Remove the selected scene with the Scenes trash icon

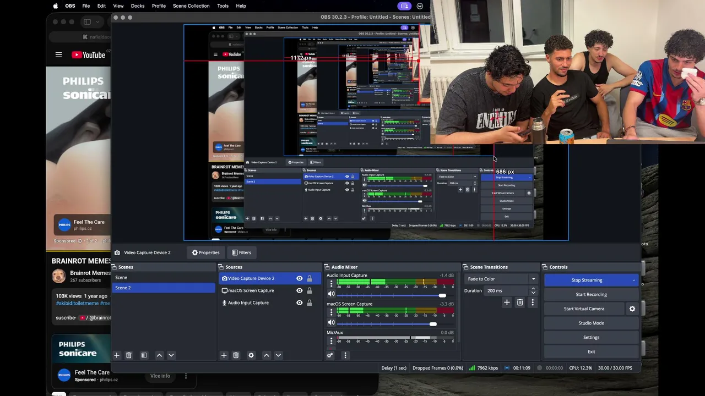point(129,355)
